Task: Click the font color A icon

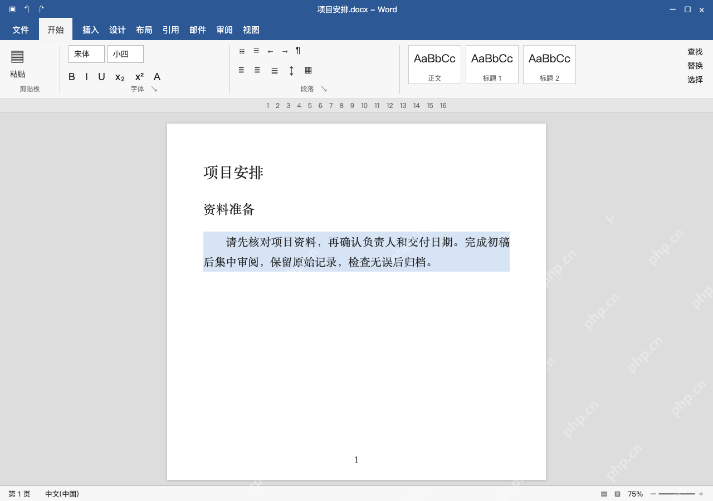Action: (x=157, y=77)
